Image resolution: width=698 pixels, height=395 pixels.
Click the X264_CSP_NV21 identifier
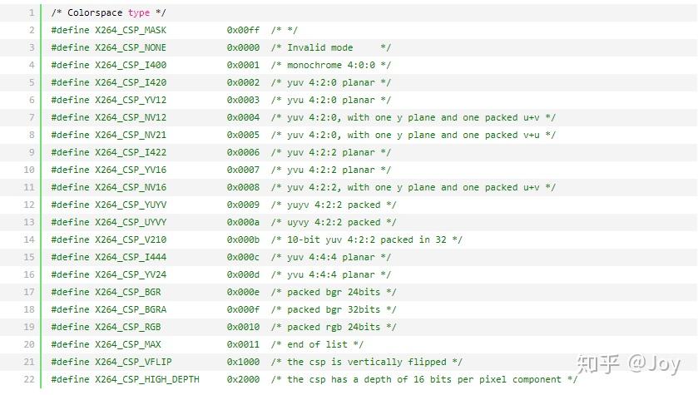[x=131, y=135]
